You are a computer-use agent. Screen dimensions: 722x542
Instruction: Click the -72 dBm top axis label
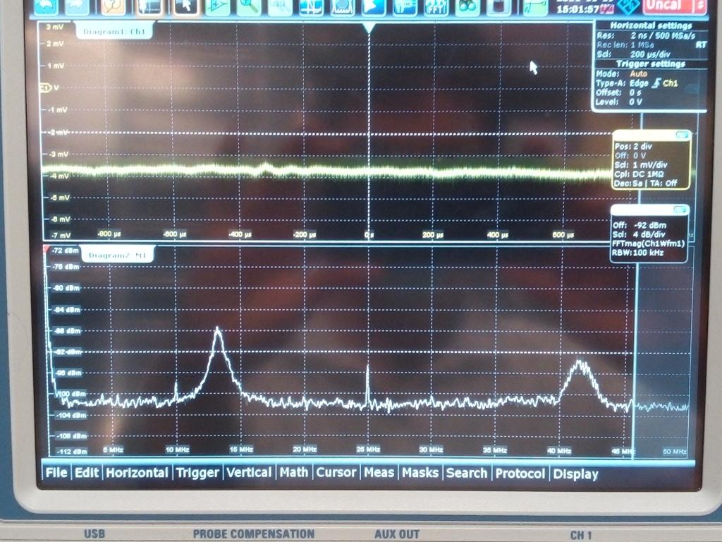[65, 251]
